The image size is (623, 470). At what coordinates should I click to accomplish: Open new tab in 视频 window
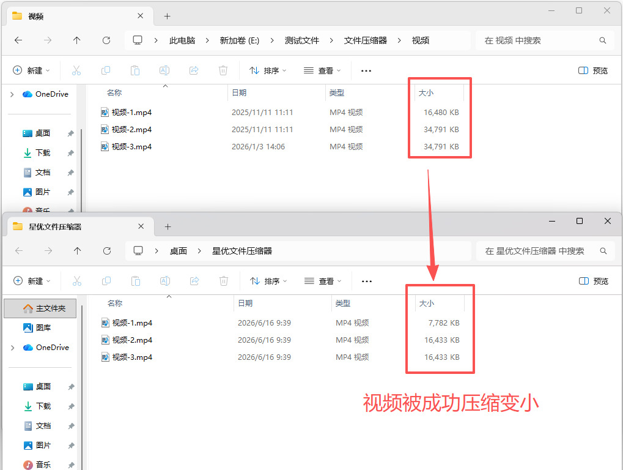point(168,17)
